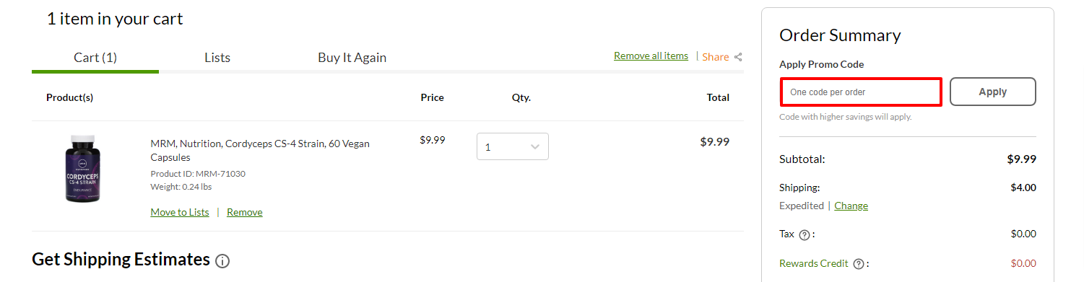
Task: Open the Rewards Credit help icon
Action: (859, 264)
